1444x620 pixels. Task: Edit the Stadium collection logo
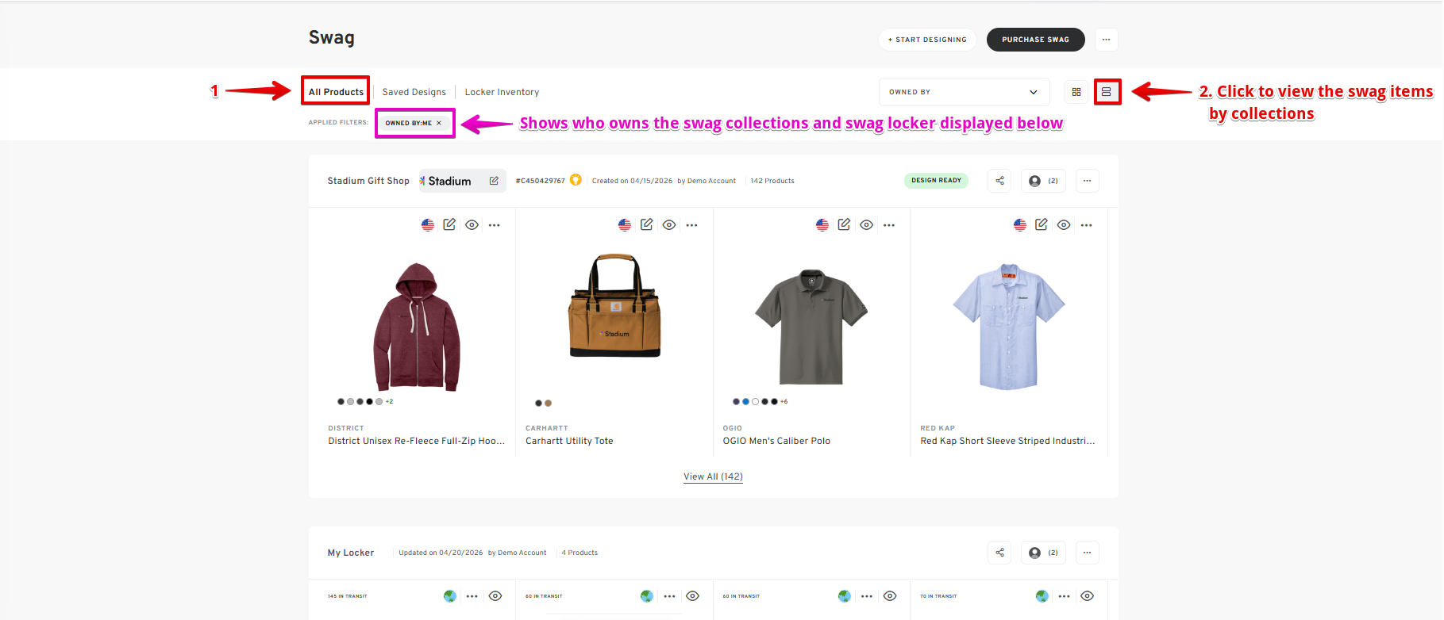(494, 181)
